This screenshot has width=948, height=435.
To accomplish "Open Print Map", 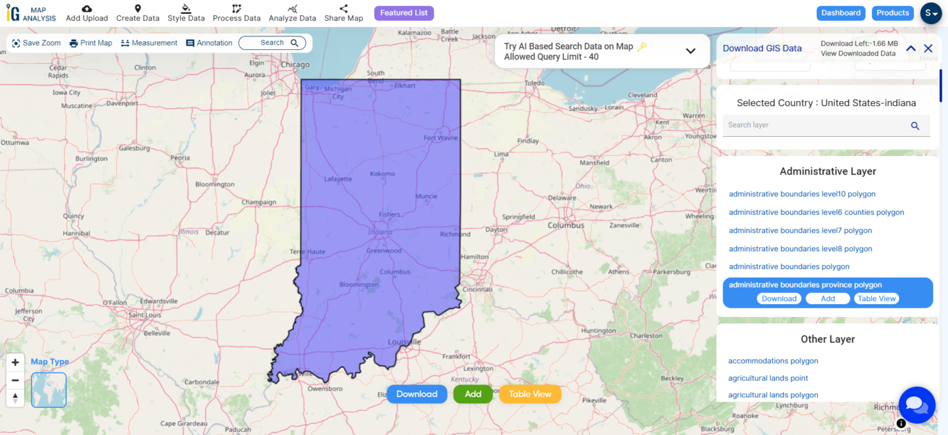I will tap(91, 43).
